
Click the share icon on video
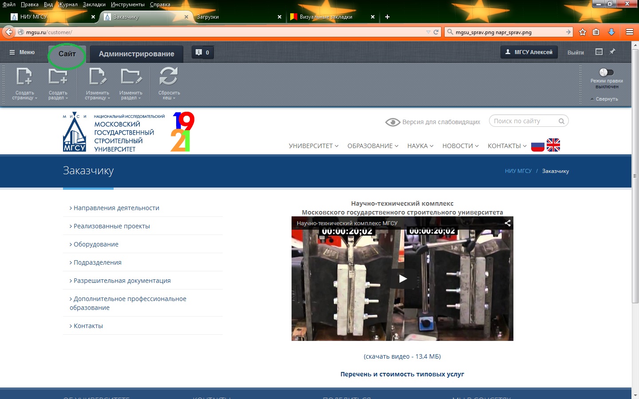tap(507, 223)
